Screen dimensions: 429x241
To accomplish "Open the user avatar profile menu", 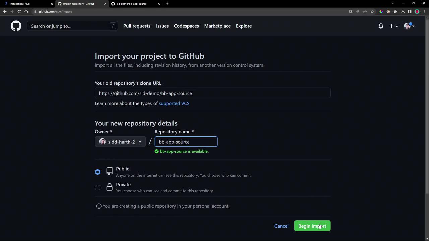I will [409, 26].
